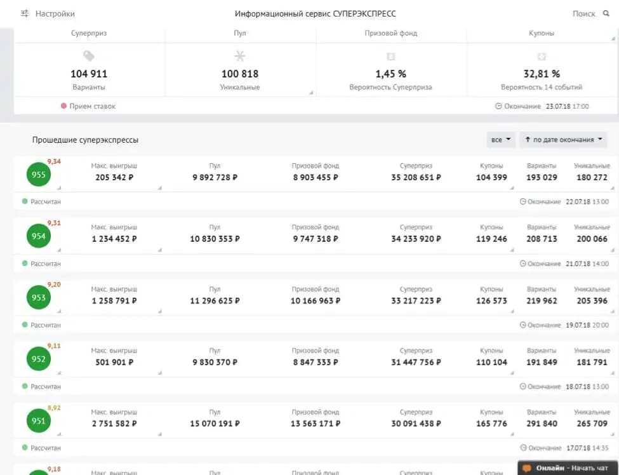Click the 8,92 coefficient above draw 951

pyautogui.click(x=54, y=408)
